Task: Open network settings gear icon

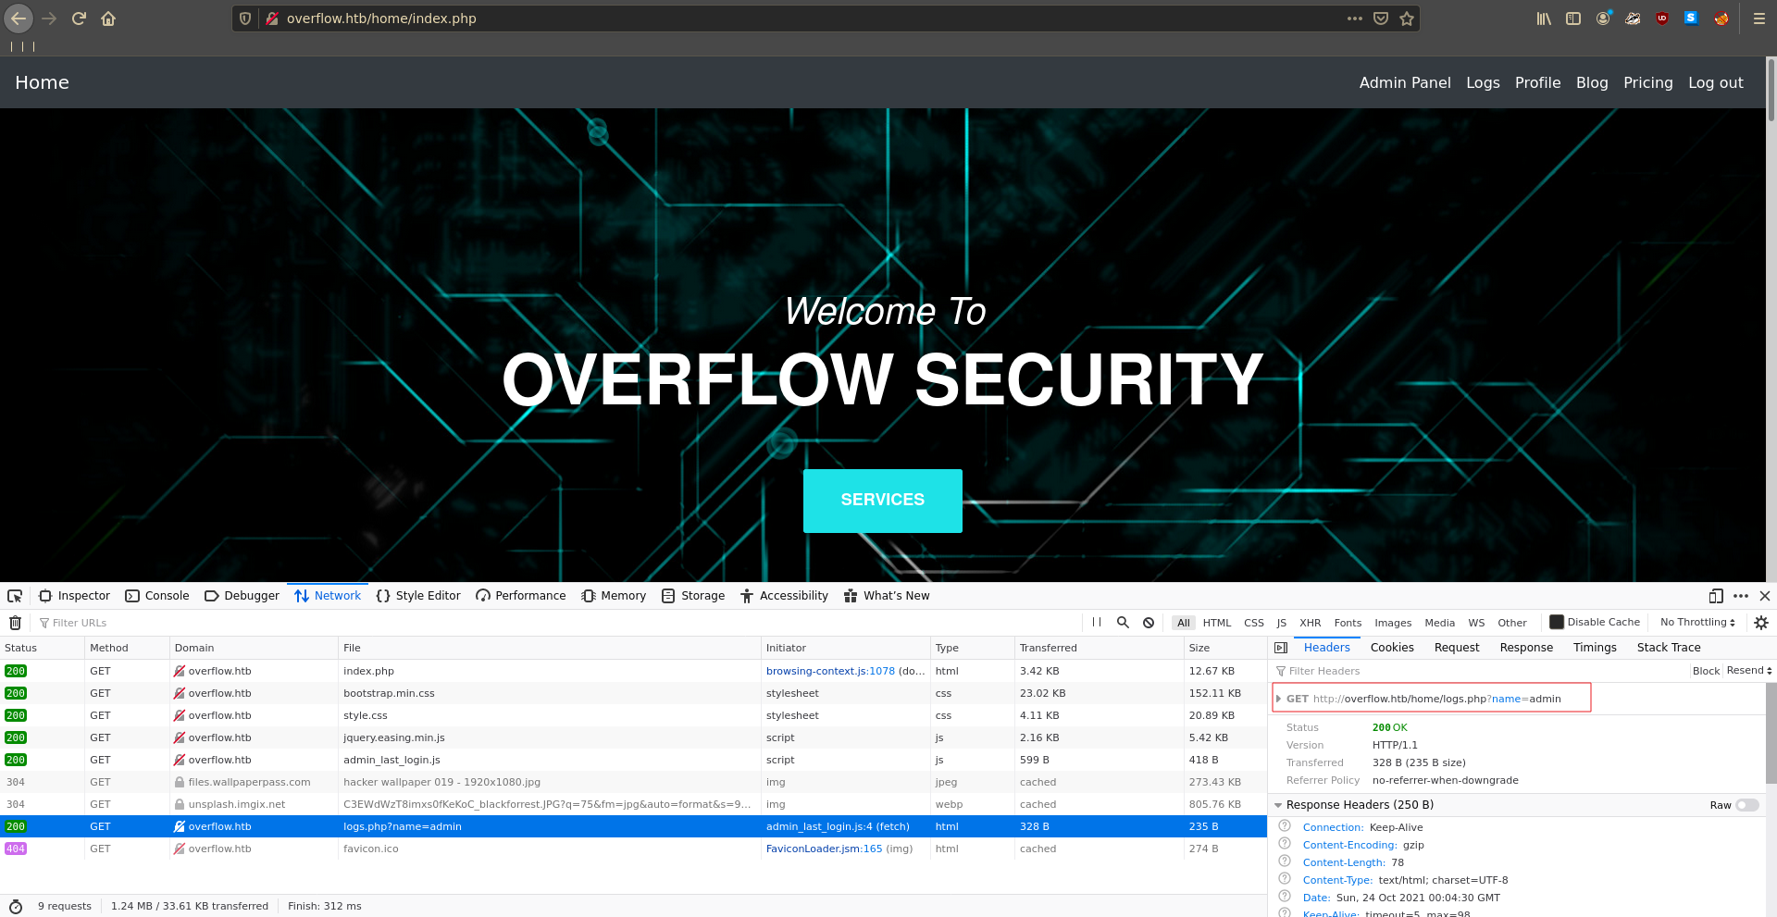Action: (1761, 623)
